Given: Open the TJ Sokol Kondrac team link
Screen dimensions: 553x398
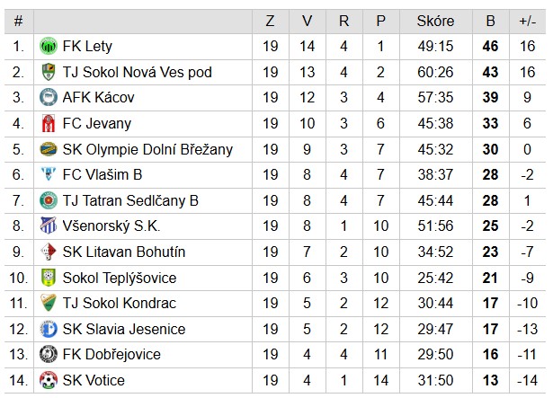Looking at the screenshot, I should [x=120, y=304].
